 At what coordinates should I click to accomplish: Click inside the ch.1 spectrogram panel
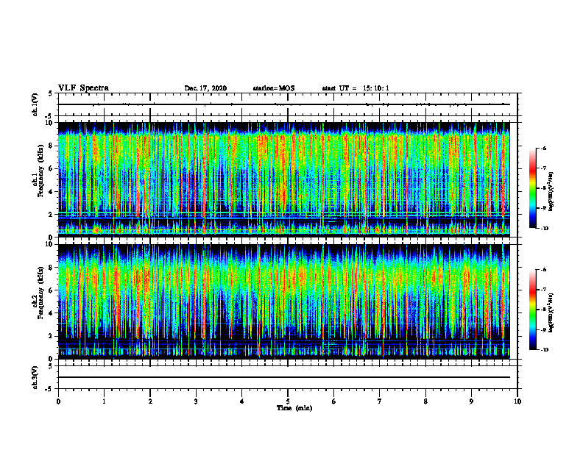coord(284,179)
